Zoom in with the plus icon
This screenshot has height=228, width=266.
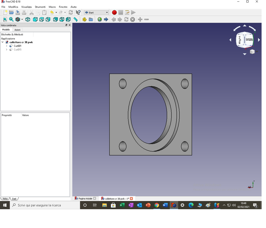pos(140,19)
